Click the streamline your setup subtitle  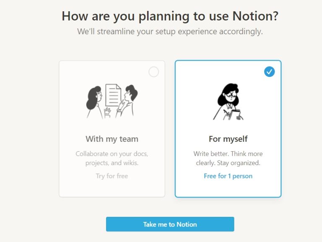[x=170, y=31]
